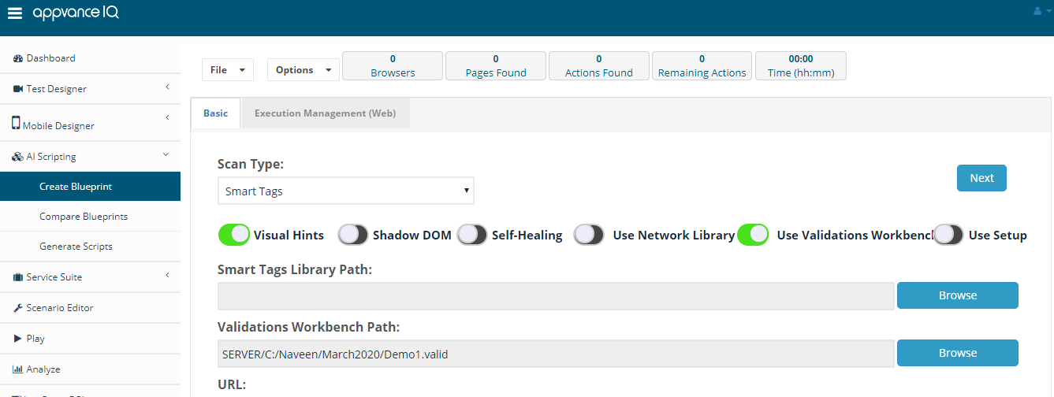Click the Actions Found counter box
The image size is (1054, 397).
click(599, 66)
